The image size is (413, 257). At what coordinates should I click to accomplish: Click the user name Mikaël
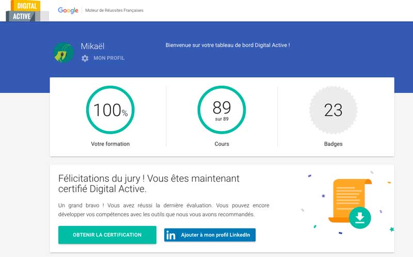coord(92,46)
